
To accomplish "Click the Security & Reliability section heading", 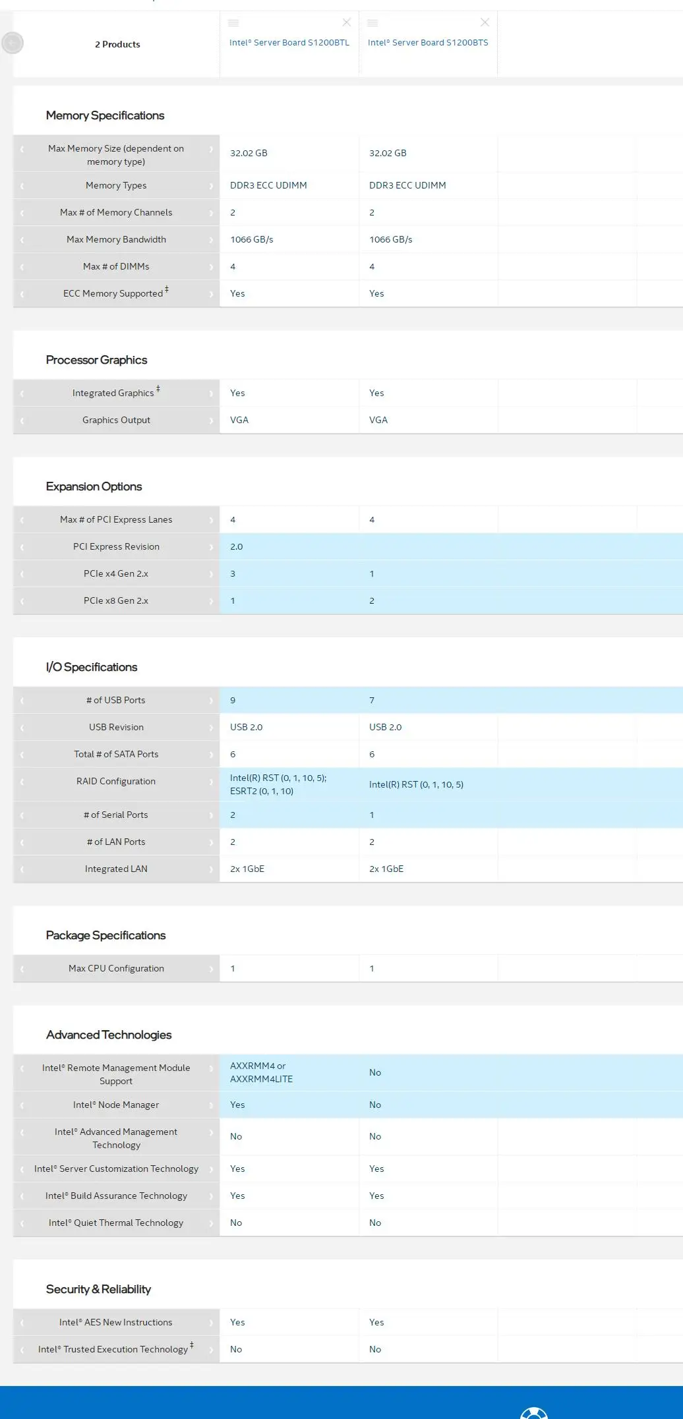I will (x=98, y=1289).
